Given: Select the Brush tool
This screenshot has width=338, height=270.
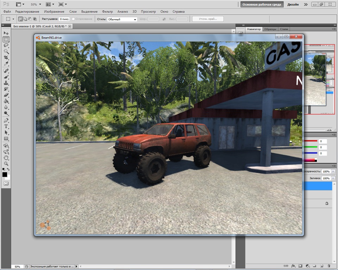Looking at the screenshot, I should coord(6,77).
